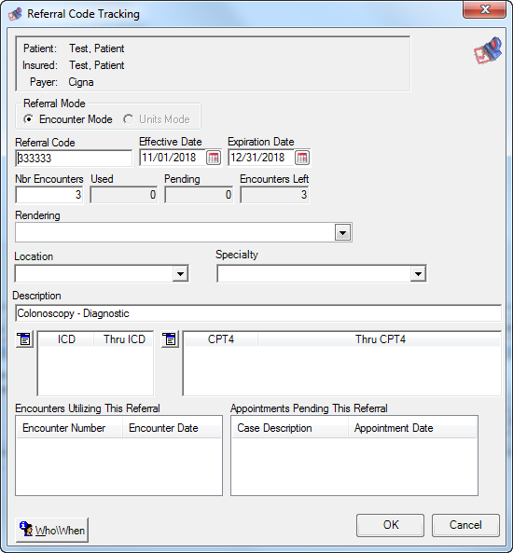Close the Referral Code Tracking window
This screenshot has height=553, width=513.
coord(485,9)
